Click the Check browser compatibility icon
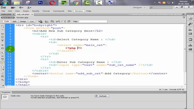 point(63,21)
